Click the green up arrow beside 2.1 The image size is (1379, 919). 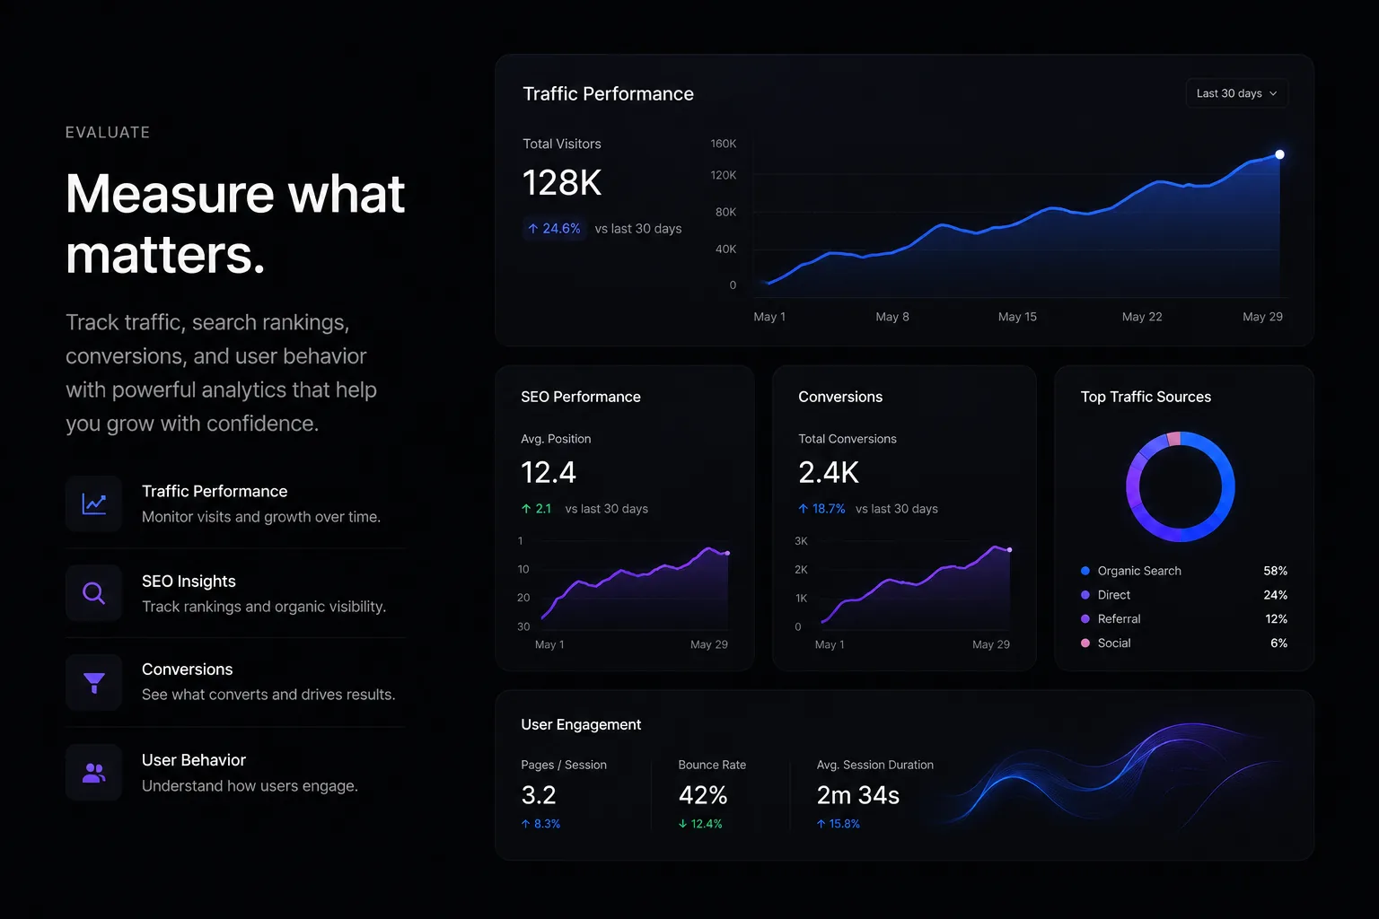pos(526,509)
